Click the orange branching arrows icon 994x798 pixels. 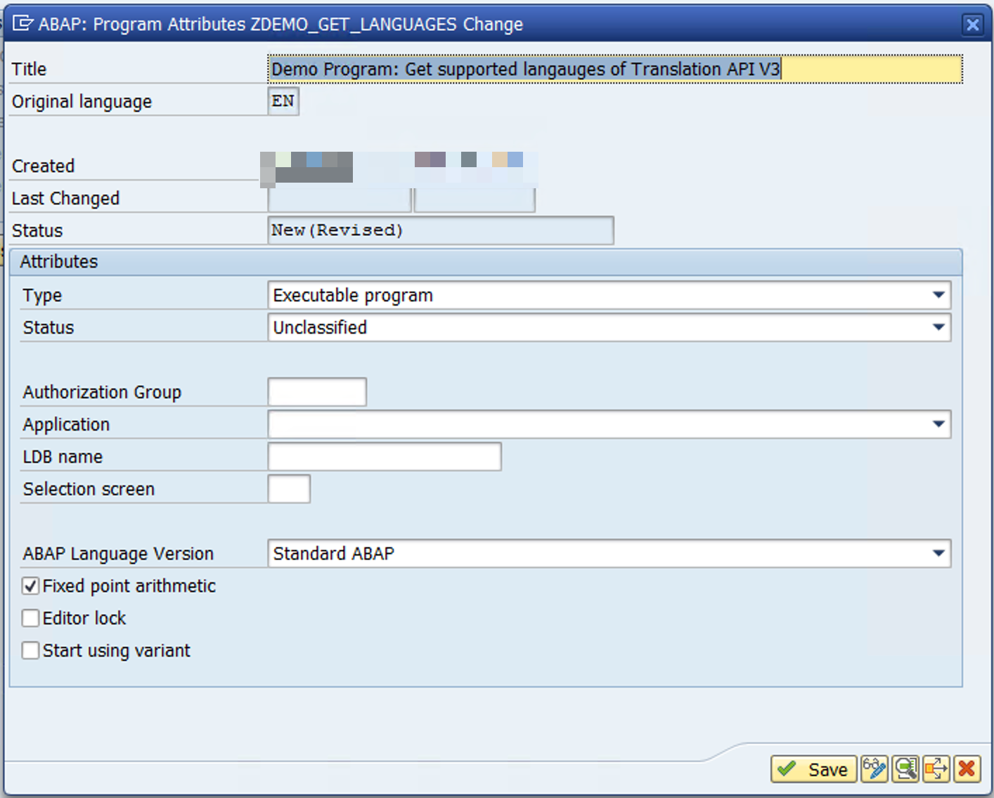pyautogui.click(x=936, y=769)
